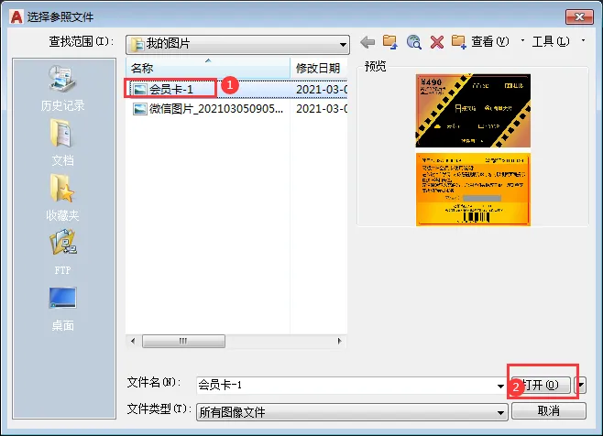Image resolution: width=603 pixels, height=436 pixels.
Task: Open the dropdown arrow beside 打开 button
Action: [581, 385]
